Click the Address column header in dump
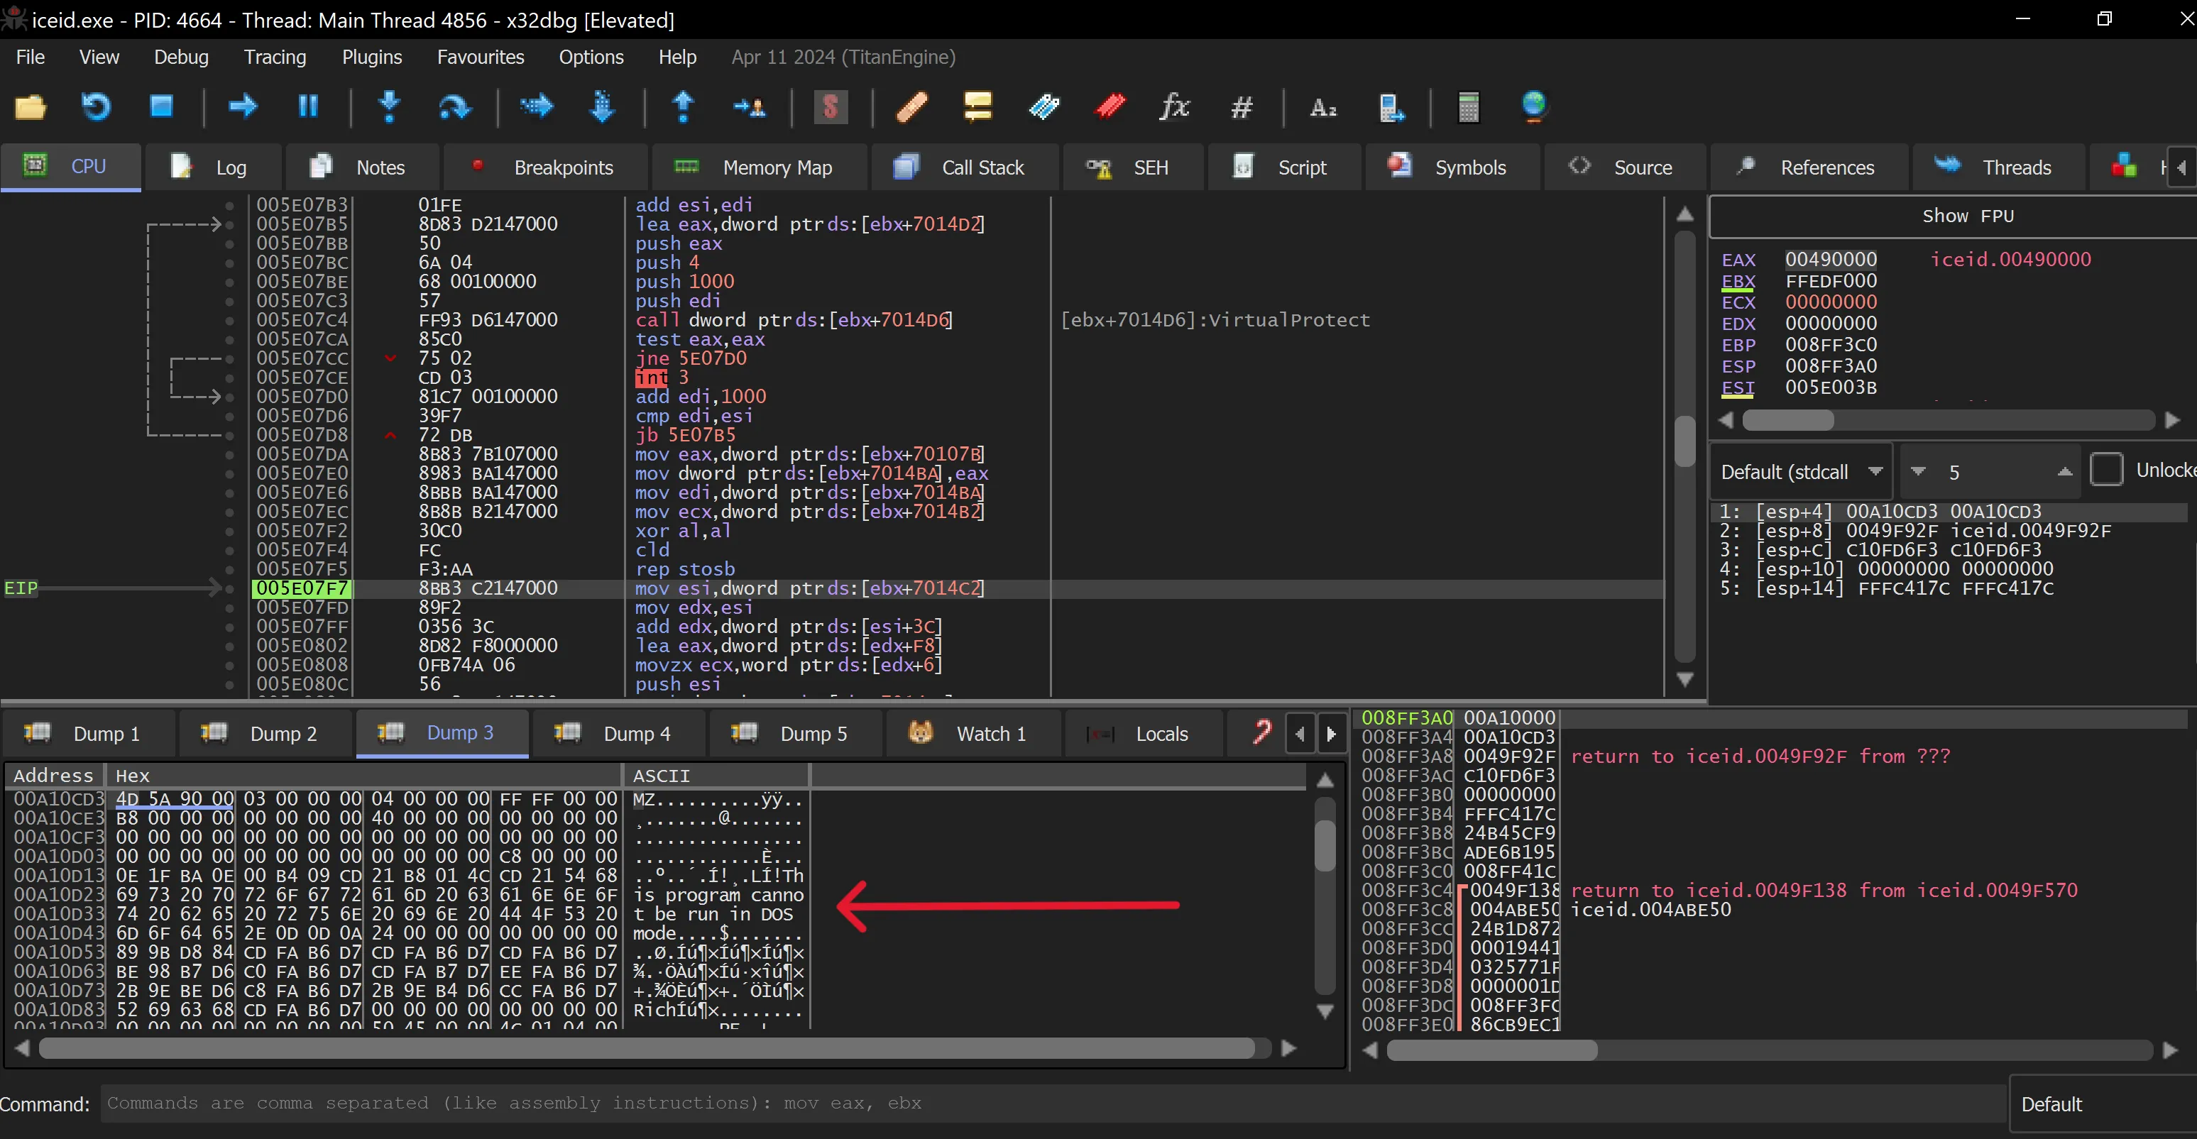Viewport: 2197px width, 1139px height. pos(55,775)
